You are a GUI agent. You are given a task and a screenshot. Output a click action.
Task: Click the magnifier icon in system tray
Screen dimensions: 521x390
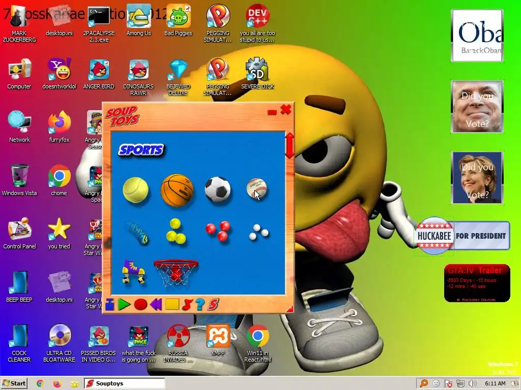[424, 384]
